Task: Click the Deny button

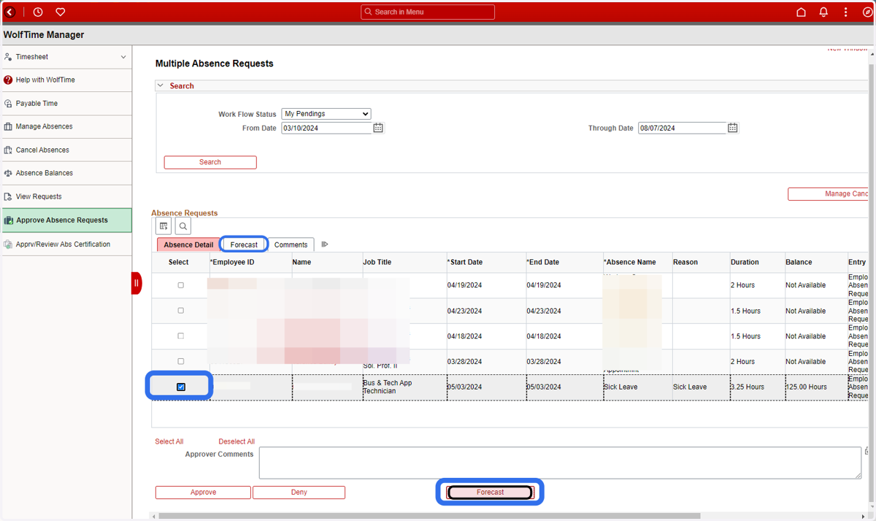Action: 299,493
